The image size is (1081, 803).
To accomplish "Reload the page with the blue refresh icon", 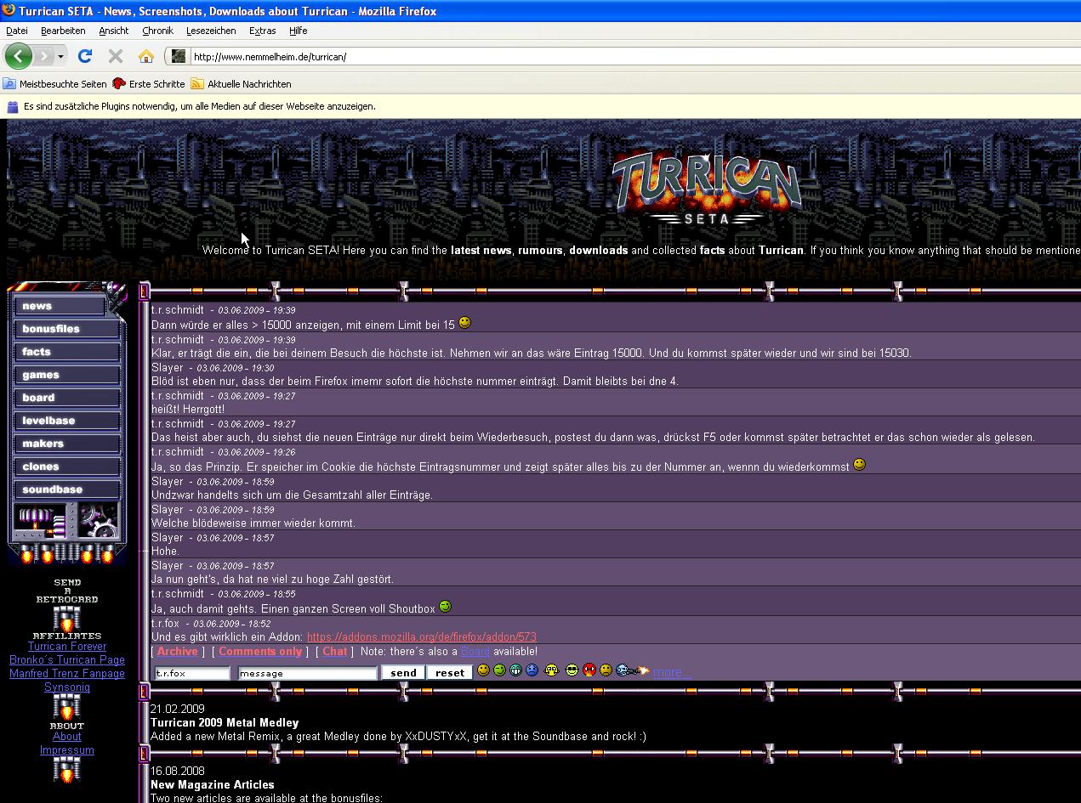I will tap(84, 56).
